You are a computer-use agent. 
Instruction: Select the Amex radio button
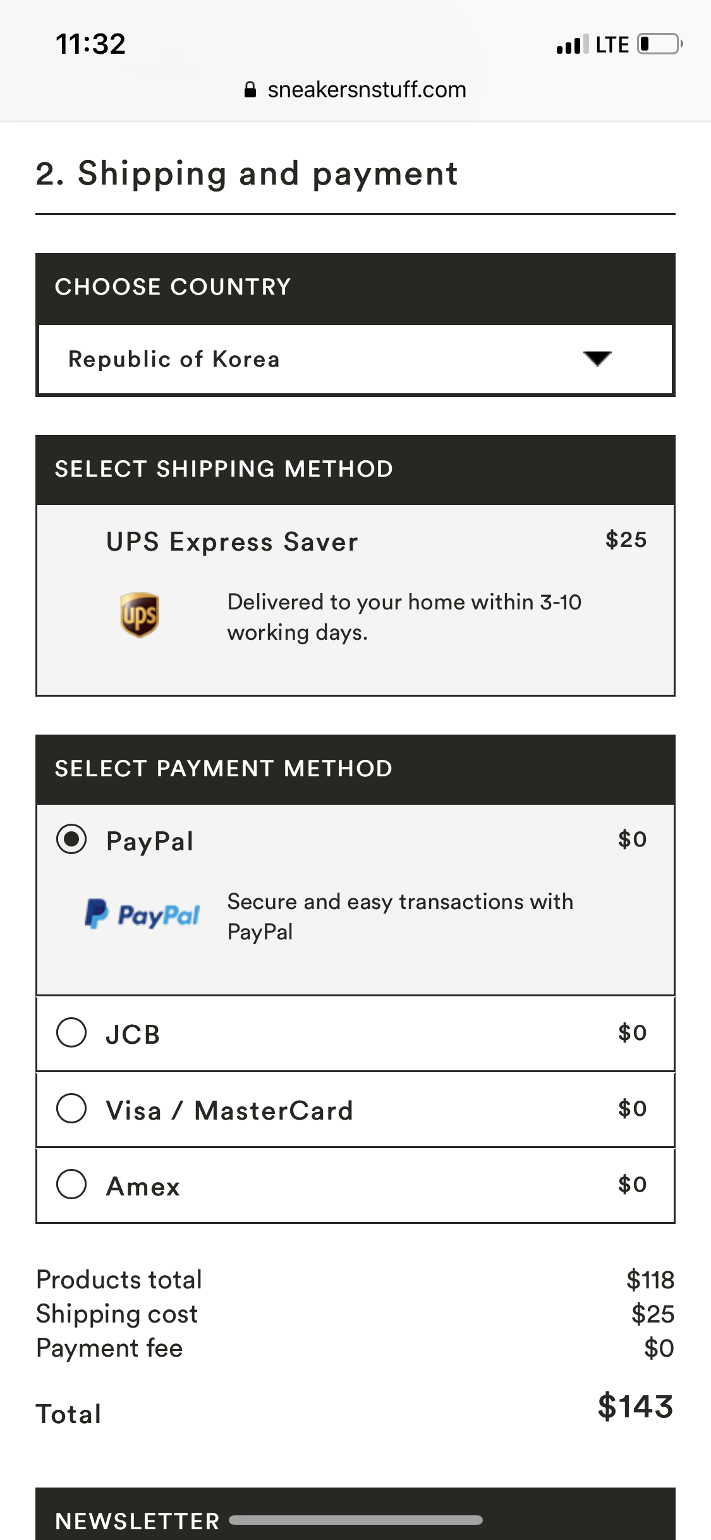click(71, 1184)
